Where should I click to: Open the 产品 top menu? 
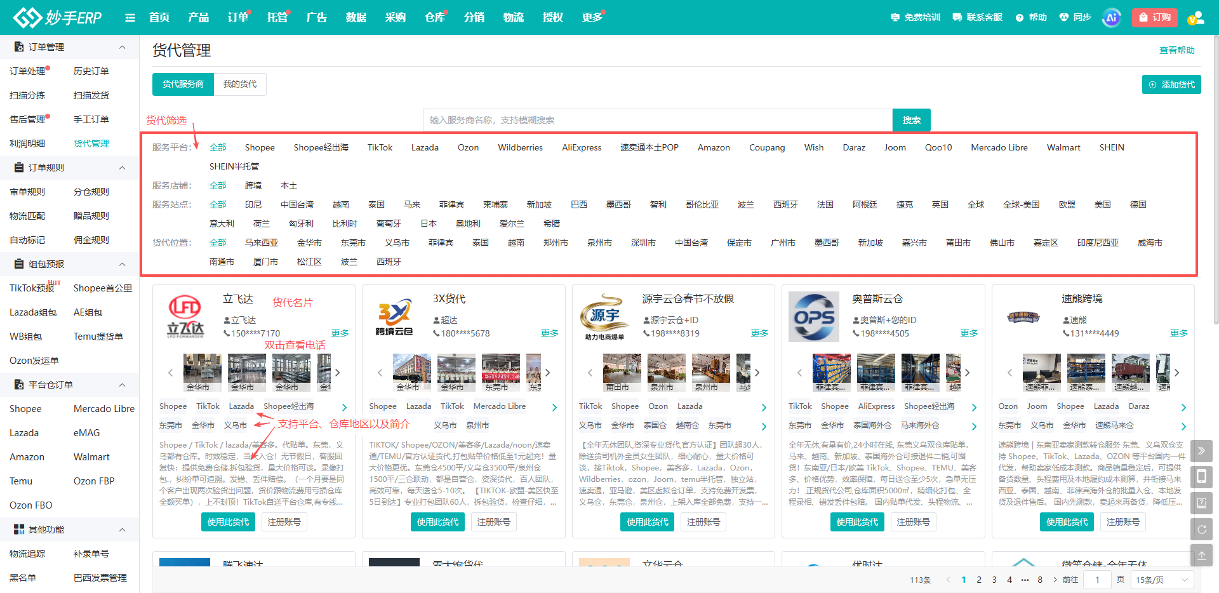[x=199, y=18]
